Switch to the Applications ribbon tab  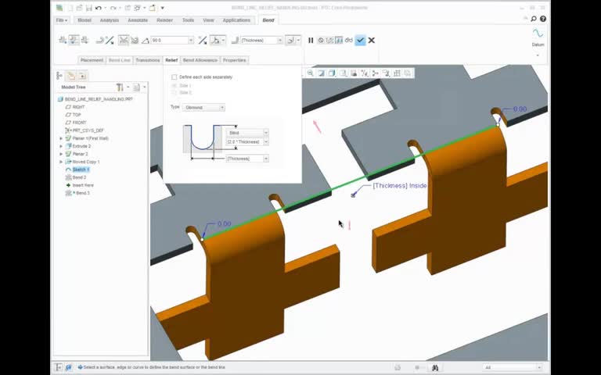(x=236, y=20)
